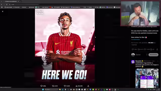Open more options on Squawka reply
161x91 pixels.
pos(157,61)
